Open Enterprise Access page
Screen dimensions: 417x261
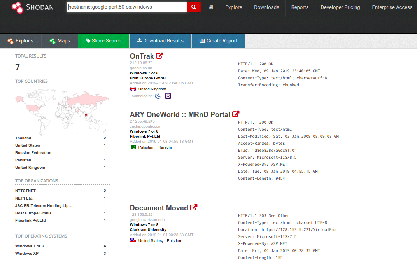point(392,7)
